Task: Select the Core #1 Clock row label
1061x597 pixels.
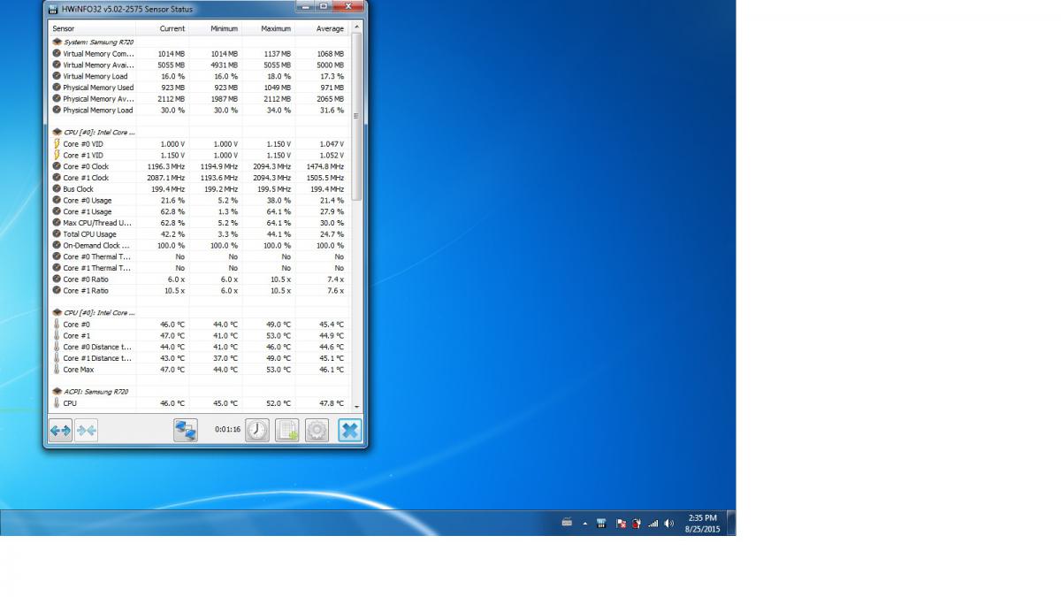Action: [x=86, y=178]
